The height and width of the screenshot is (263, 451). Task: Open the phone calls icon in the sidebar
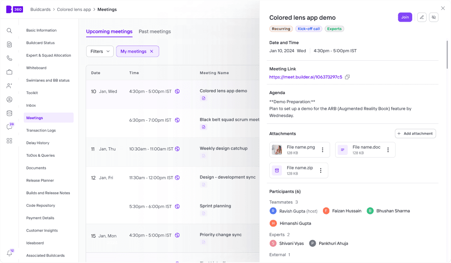point(9,58)
